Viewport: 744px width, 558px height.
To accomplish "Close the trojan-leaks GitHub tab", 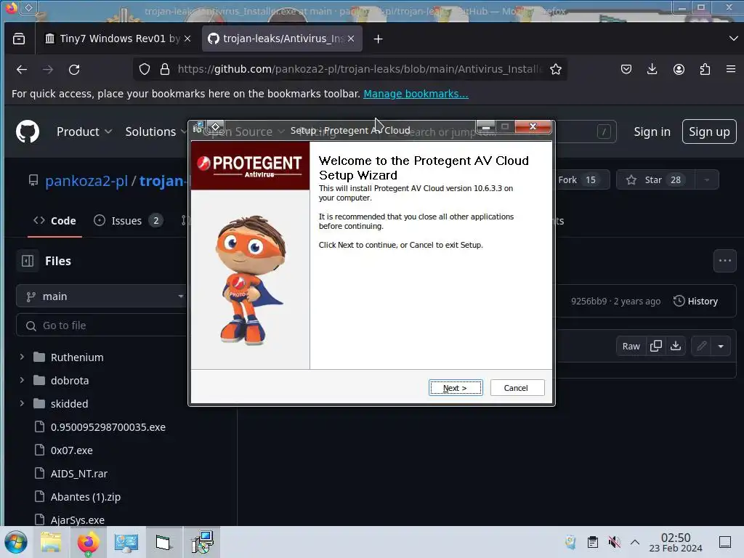I will click(351, 39).
